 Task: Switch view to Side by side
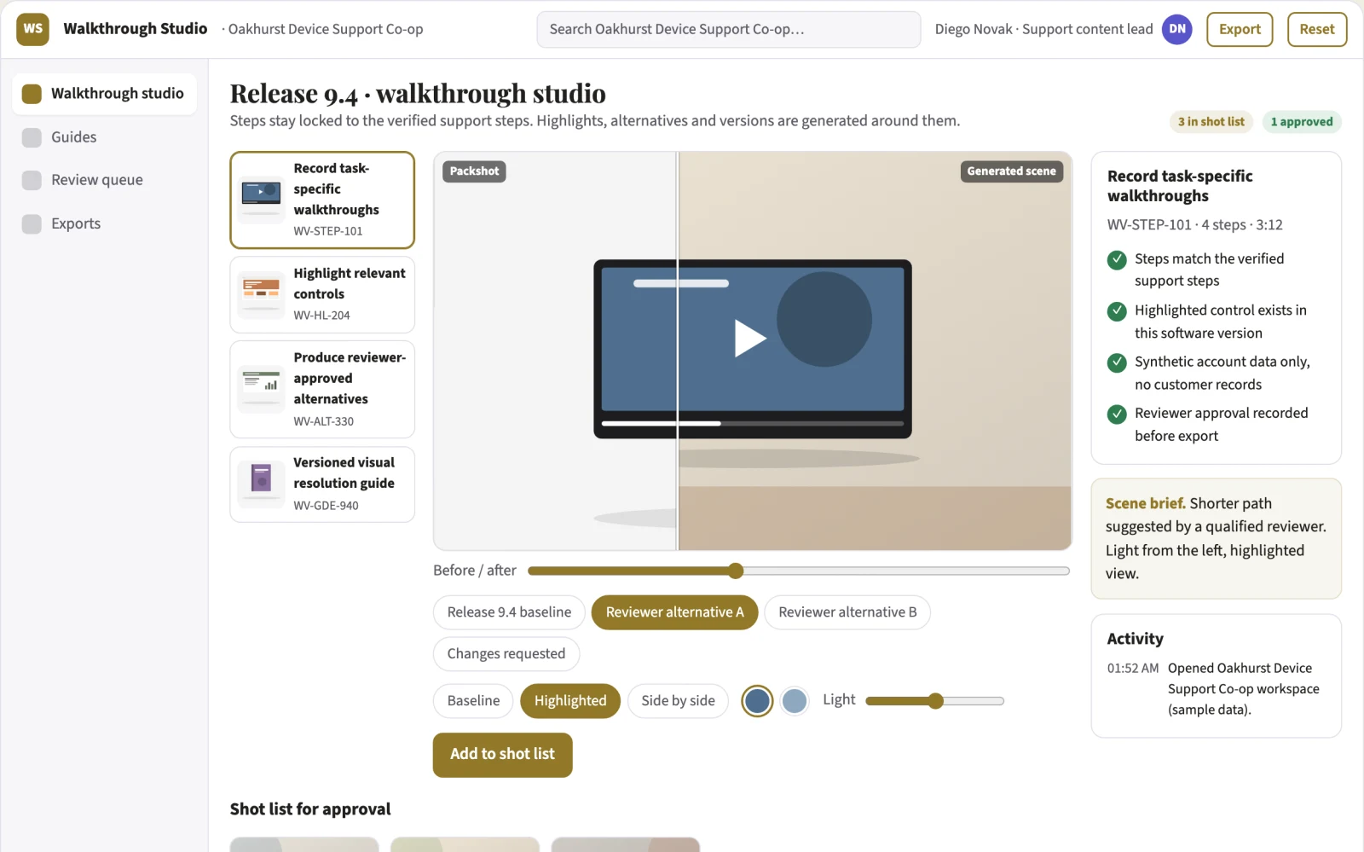[x=678, y=701]
